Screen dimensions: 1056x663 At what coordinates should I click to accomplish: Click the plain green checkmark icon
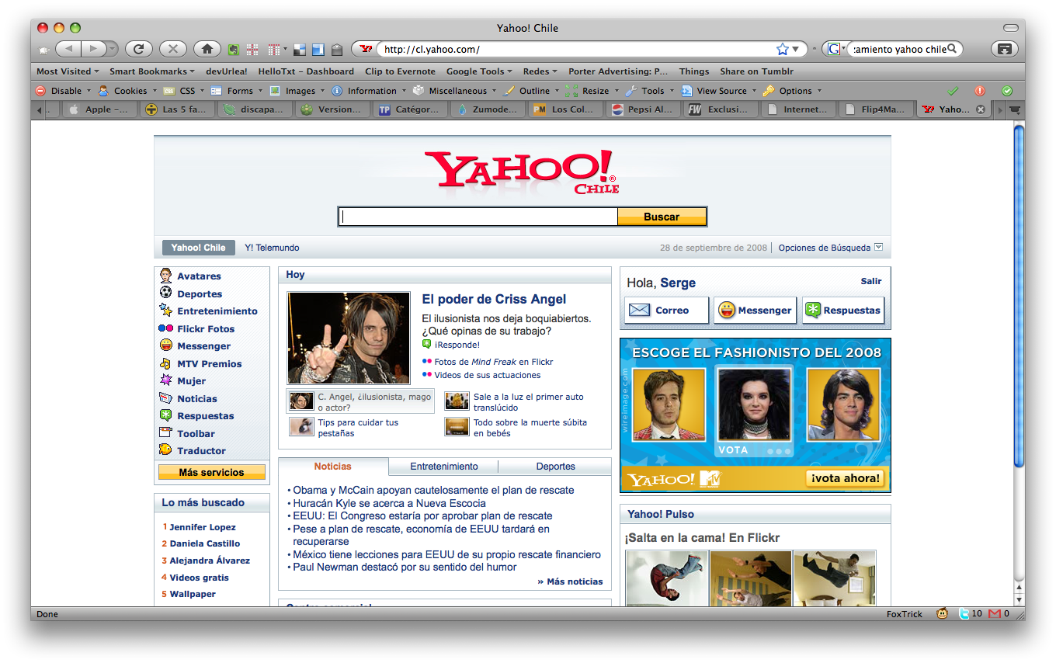point(953,91)
